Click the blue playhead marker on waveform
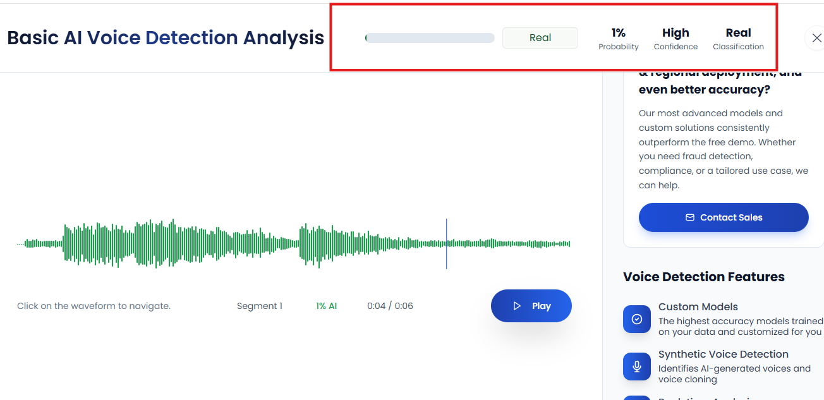The image size is (824, 400). pyautogui.click(x=446, y=244)
